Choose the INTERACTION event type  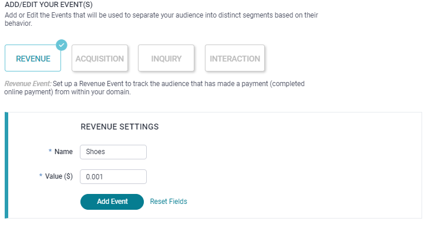[x=235, y=58]
